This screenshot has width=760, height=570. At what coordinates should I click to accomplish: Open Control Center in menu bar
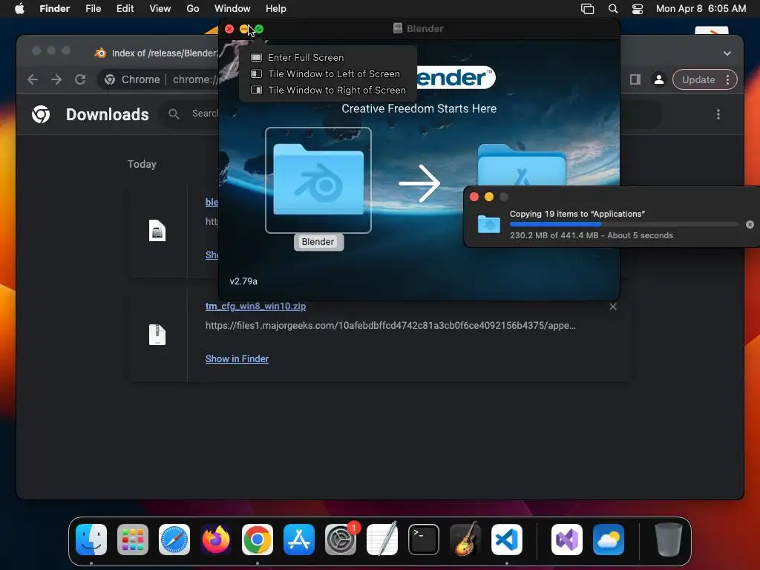(638, 9)
